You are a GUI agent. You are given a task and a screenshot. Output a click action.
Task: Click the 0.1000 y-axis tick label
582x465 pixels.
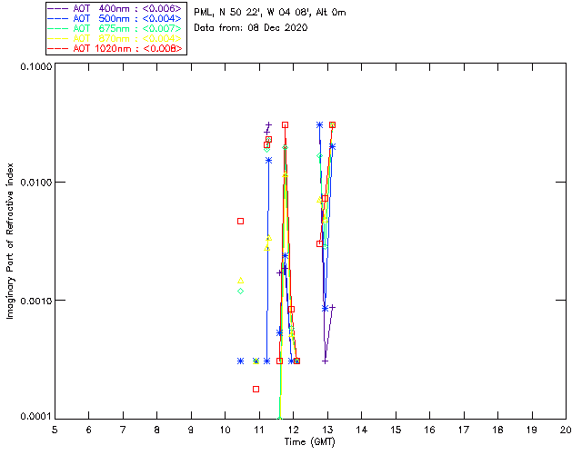36,66
